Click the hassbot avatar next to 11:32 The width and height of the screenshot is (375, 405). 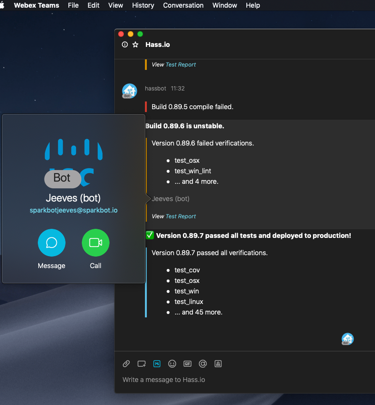[x=129, y=91]
